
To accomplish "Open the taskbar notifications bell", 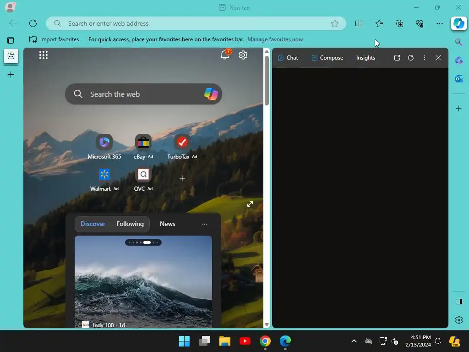I will click(x=438, y=341).
